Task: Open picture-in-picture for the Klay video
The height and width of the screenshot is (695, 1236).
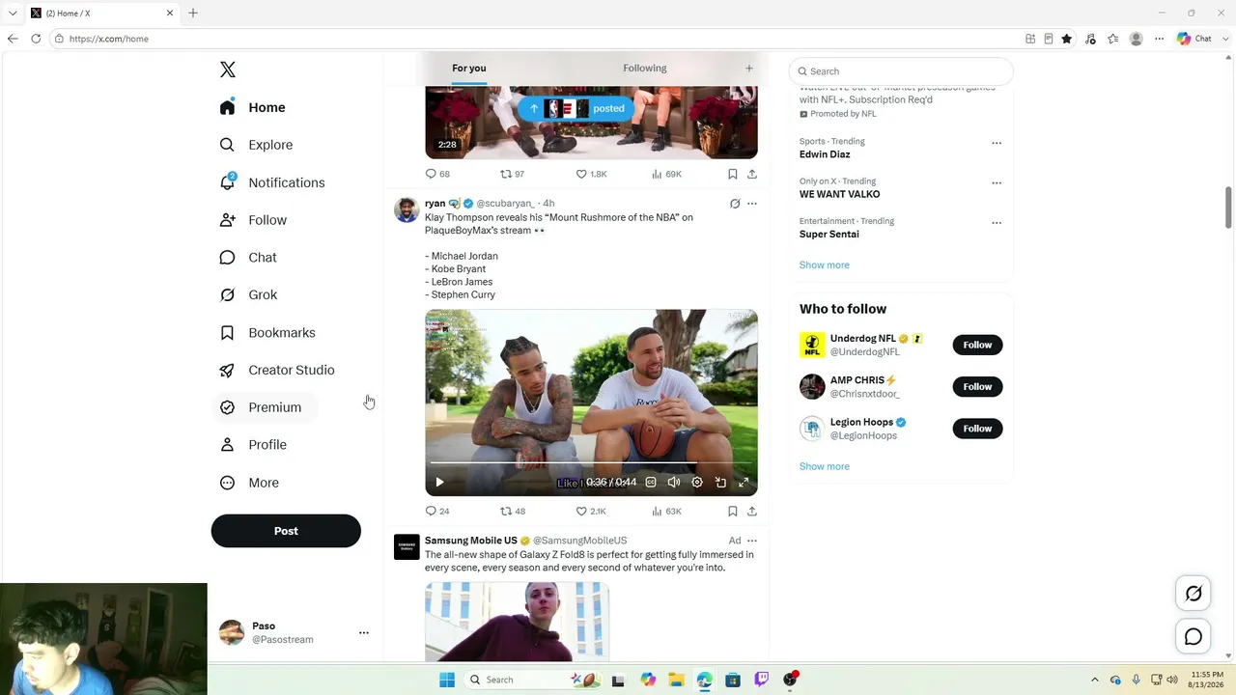Action: pos(720,482)
